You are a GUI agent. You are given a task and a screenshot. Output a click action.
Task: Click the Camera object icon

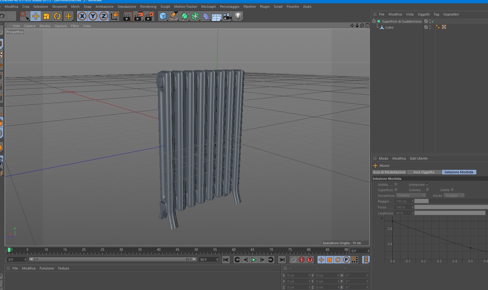[227, 16]
